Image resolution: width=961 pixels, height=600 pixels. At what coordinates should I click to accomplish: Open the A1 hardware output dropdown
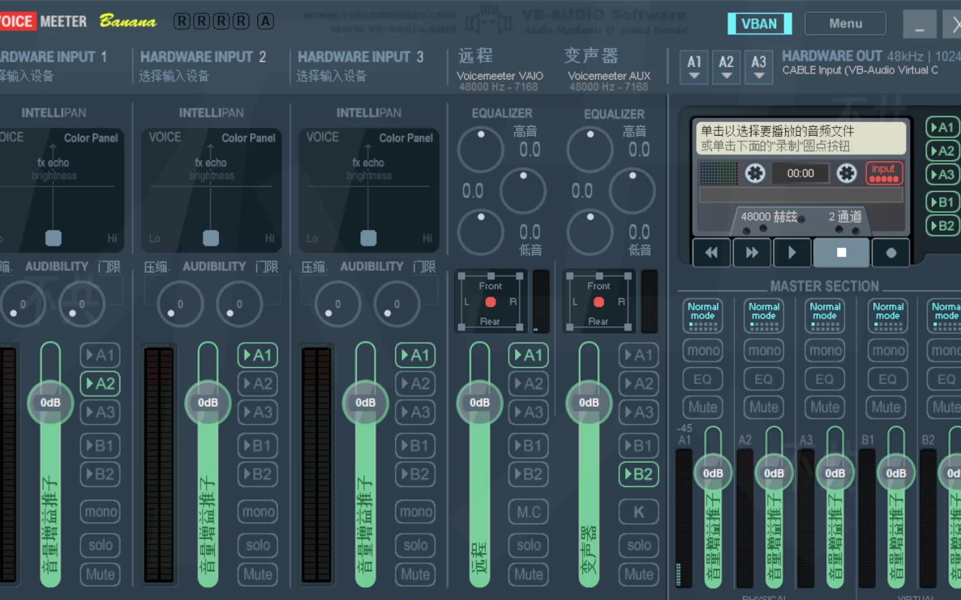tap(693, 68)
